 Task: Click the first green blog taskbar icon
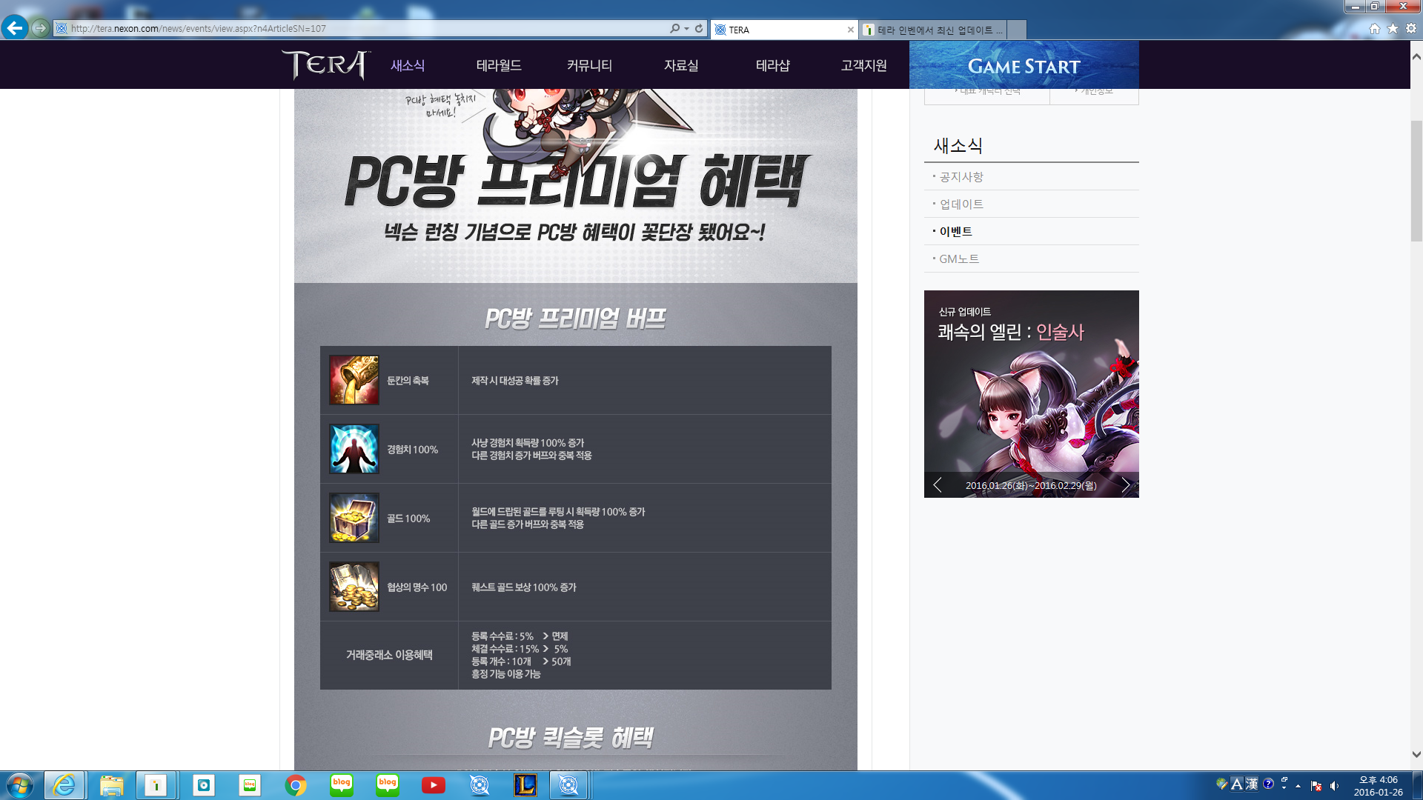pos(342,785)
